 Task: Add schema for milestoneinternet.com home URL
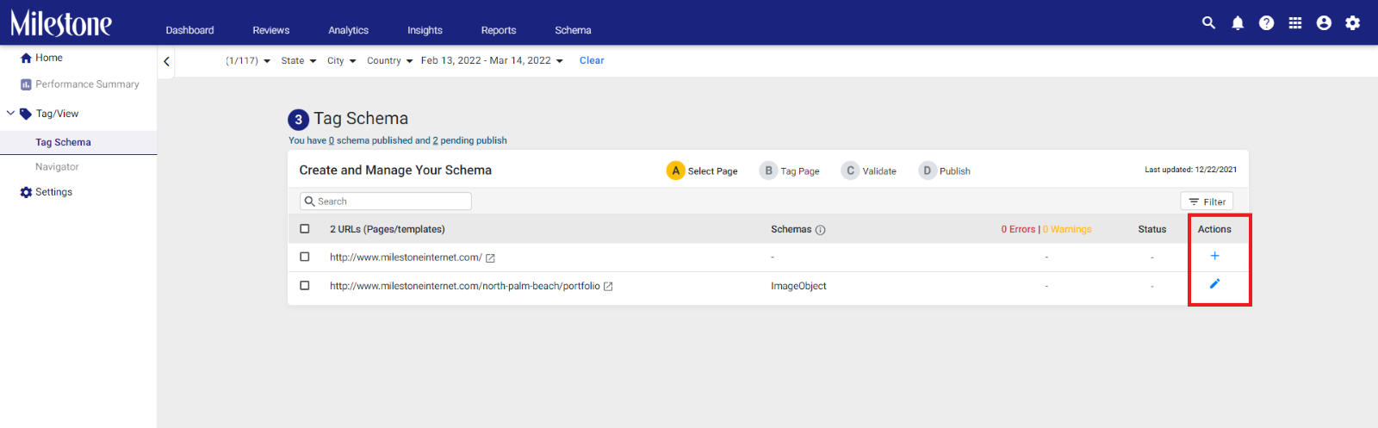[1214, 256]
